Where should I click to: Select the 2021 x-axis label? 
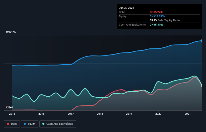pos(188,114)
